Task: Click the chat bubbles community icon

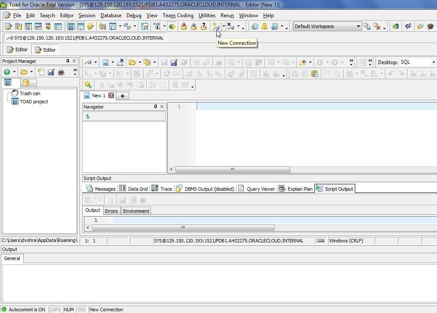Action: [x=420, y=27]
